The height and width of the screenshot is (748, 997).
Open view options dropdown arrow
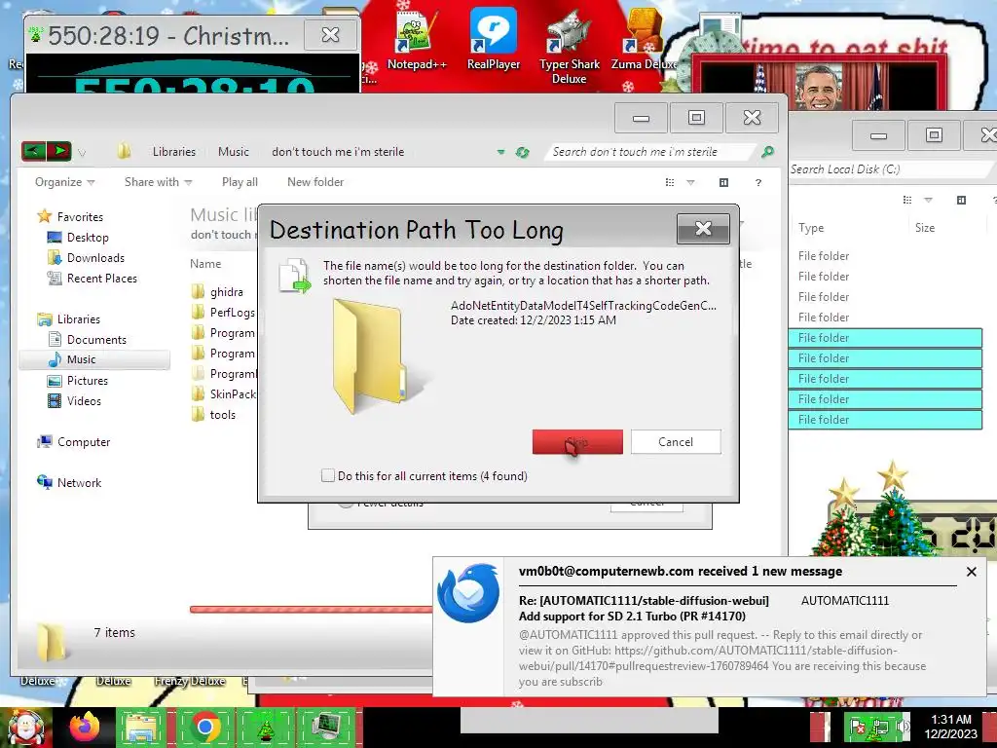(x=690, y=182)
